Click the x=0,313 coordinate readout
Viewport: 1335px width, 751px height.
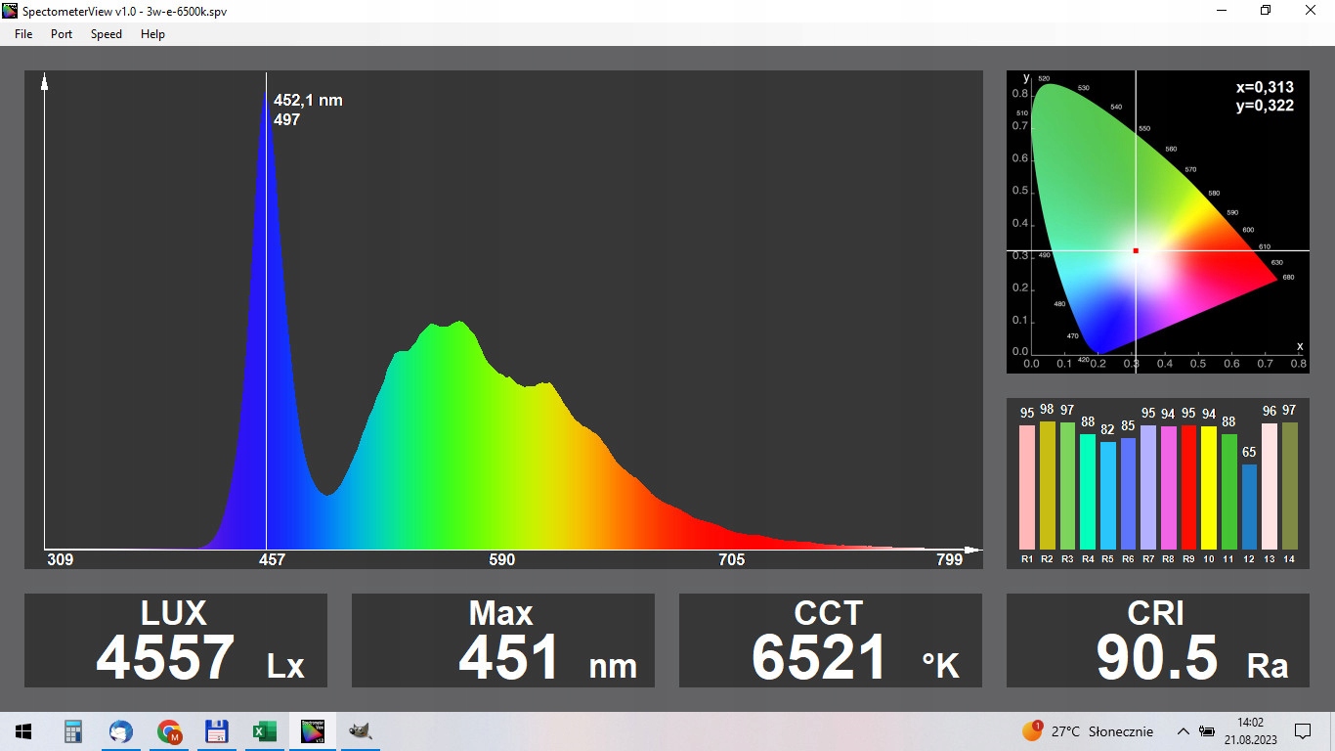(x=1265, y=87)
